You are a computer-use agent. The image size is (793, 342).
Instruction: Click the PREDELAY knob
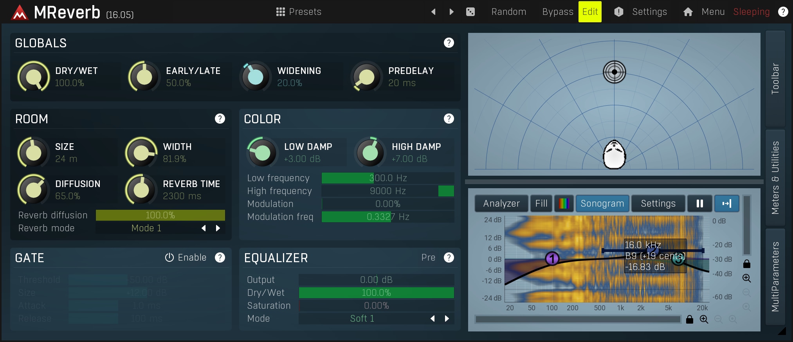(367, 77)
